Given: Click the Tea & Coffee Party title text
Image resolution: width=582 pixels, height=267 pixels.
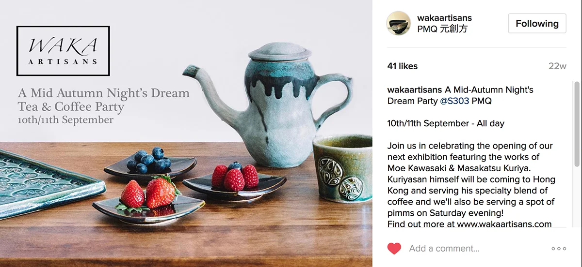Looking at the screenshot, I should (71, 106).
